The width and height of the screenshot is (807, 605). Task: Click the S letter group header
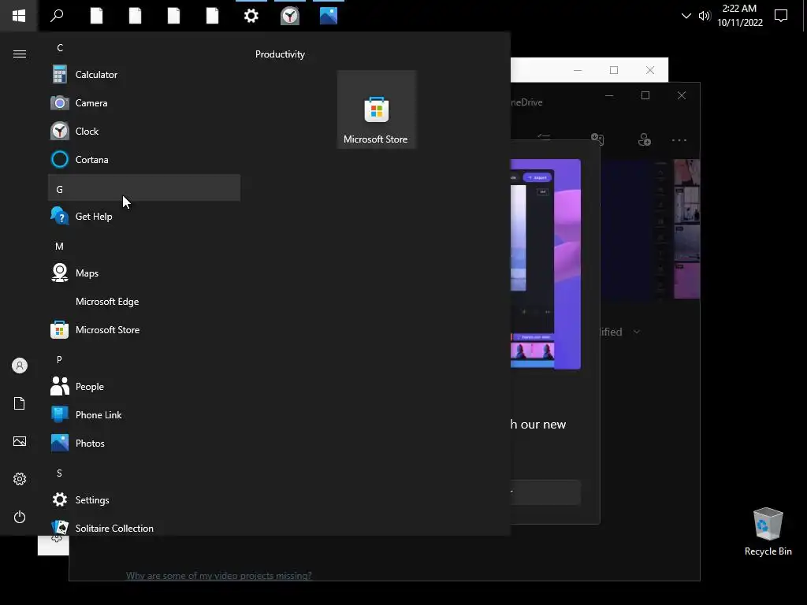click(x=144, y=473)
